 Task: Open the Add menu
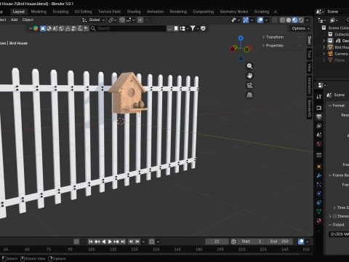pyautogui.click(x=14, y=20)
